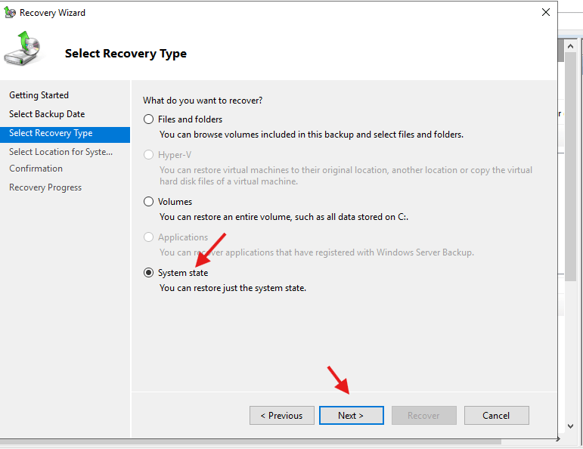The height and width of the screenshot is (449, 583).
Task: Open the Select Location for System step
Action: (x=60, y=152)
